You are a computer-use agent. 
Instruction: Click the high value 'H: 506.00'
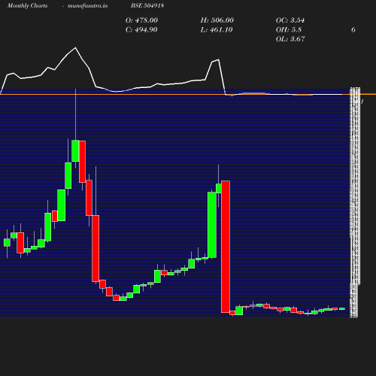coord(217,20)
